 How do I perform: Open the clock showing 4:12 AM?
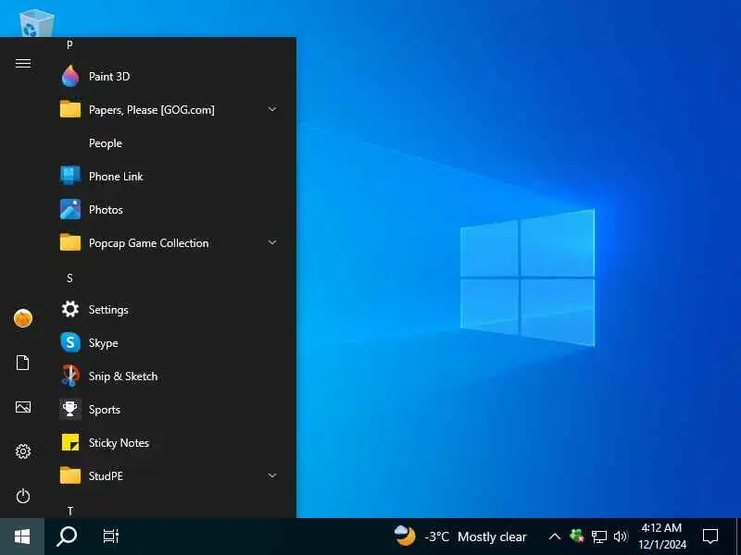click(x=661, y=527)
